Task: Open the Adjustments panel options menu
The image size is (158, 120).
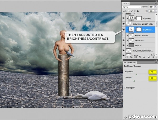Action: [x=156, y=62]
